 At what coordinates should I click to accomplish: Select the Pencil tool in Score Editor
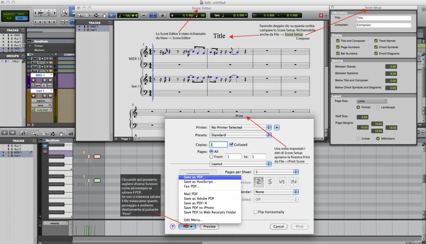[111, 15]
